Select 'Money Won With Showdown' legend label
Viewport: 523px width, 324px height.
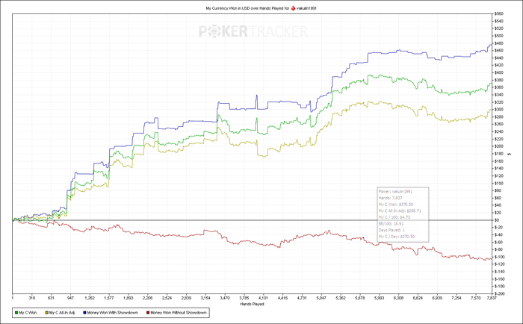click(x=112, y=313)
